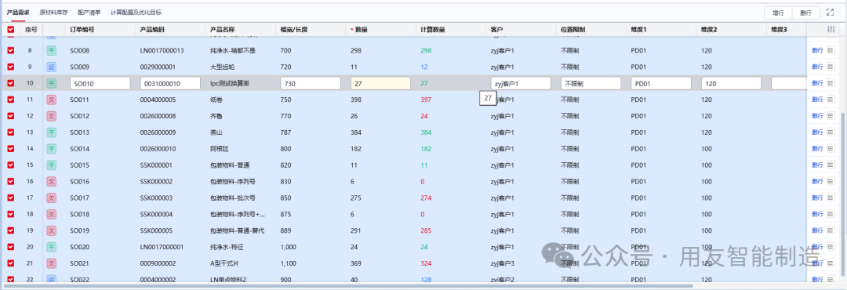This screenshot has height=290, width=847.
Task: Click the 删行 link for row 14
Action: (817, 148)
